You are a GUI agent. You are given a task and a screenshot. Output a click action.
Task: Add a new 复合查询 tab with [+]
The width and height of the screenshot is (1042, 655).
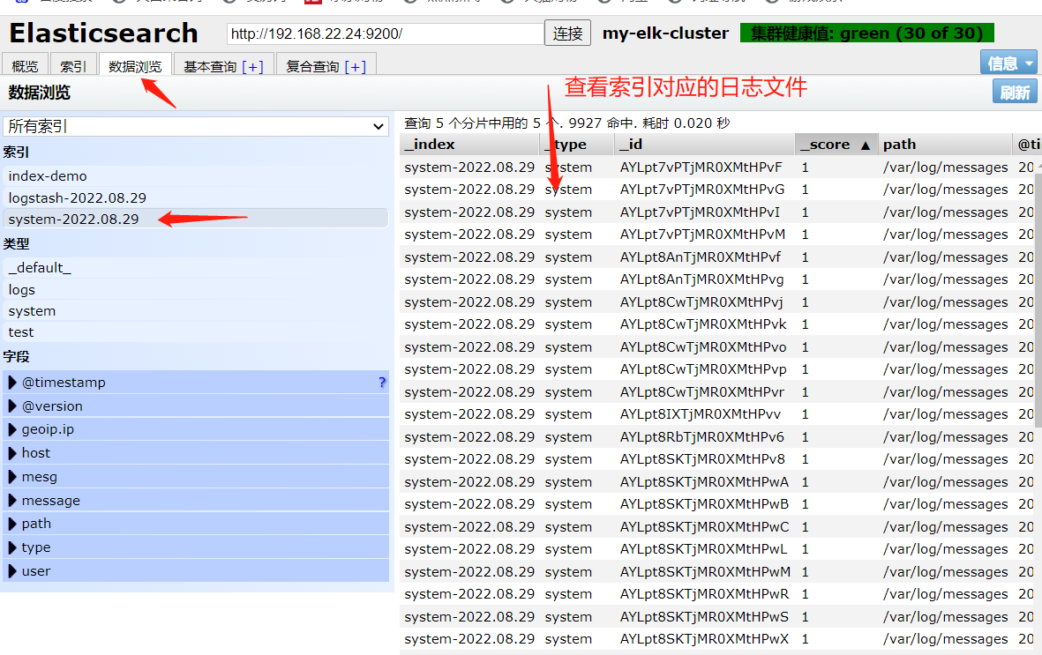tap(356, 66)
